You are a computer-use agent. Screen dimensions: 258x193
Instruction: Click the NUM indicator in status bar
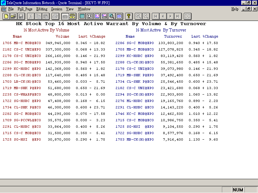point(238,190)
